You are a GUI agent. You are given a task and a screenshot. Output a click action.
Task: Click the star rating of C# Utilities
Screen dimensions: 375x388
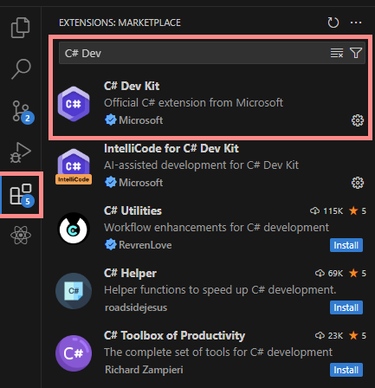[358, 211]
